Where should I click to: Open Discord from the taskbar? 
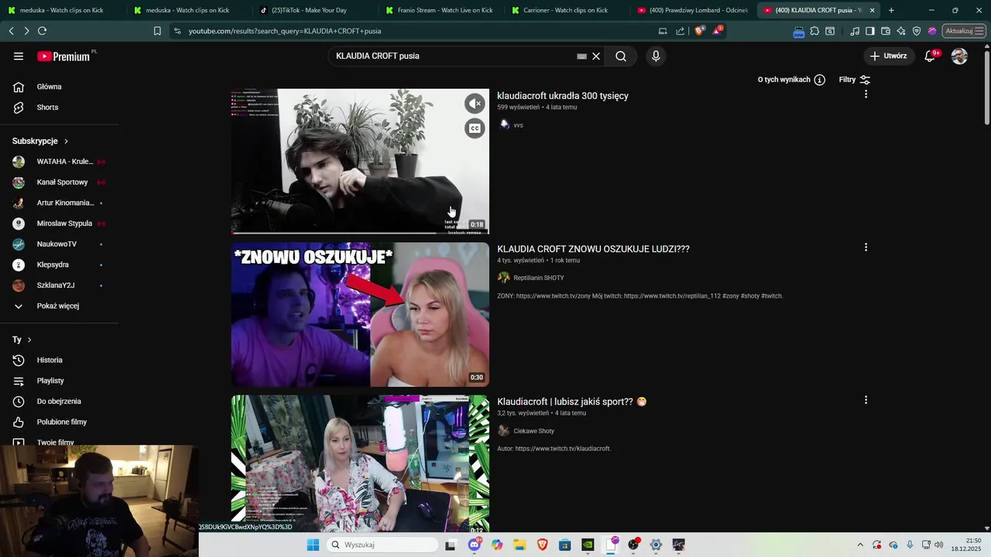474,545
